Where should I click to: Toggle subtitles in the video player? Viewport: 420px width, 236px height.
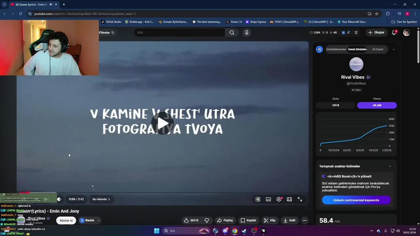pyautogui.click(x=268, y=199)
